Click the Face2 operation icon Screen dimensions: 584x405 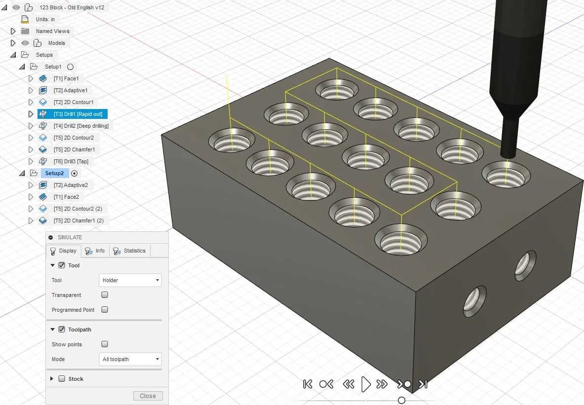coord(43,197)
